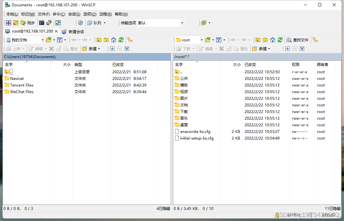This screenshot has width=344, height=221.
Task: Select the remote 桌面 folder
Action: [x=184, y=125]
